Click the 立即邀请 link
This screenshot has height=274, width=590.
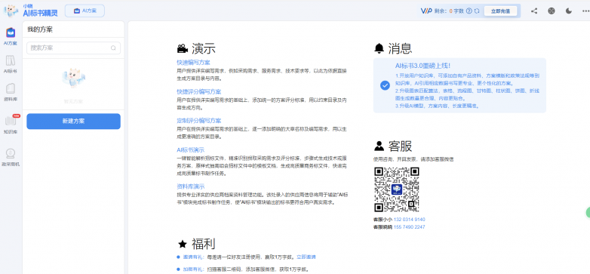306,257
